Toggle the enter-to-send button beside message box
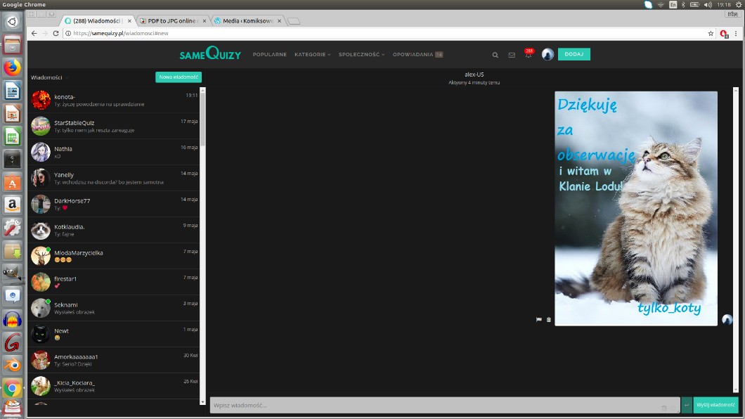Viewport: 745px width, 419px height. point(687,405)
